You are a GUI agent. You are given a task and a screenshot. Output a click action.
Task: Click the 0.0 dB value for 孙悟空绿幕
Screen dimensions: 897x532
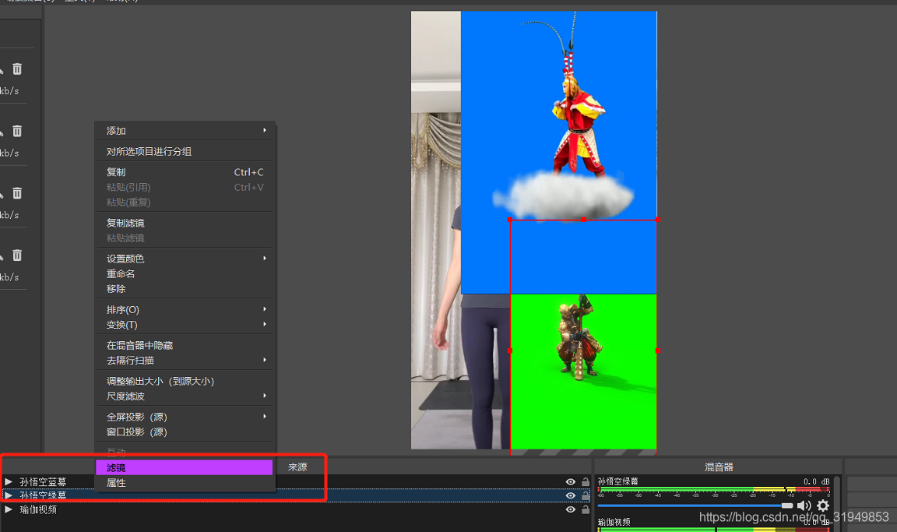coord(816,481)
